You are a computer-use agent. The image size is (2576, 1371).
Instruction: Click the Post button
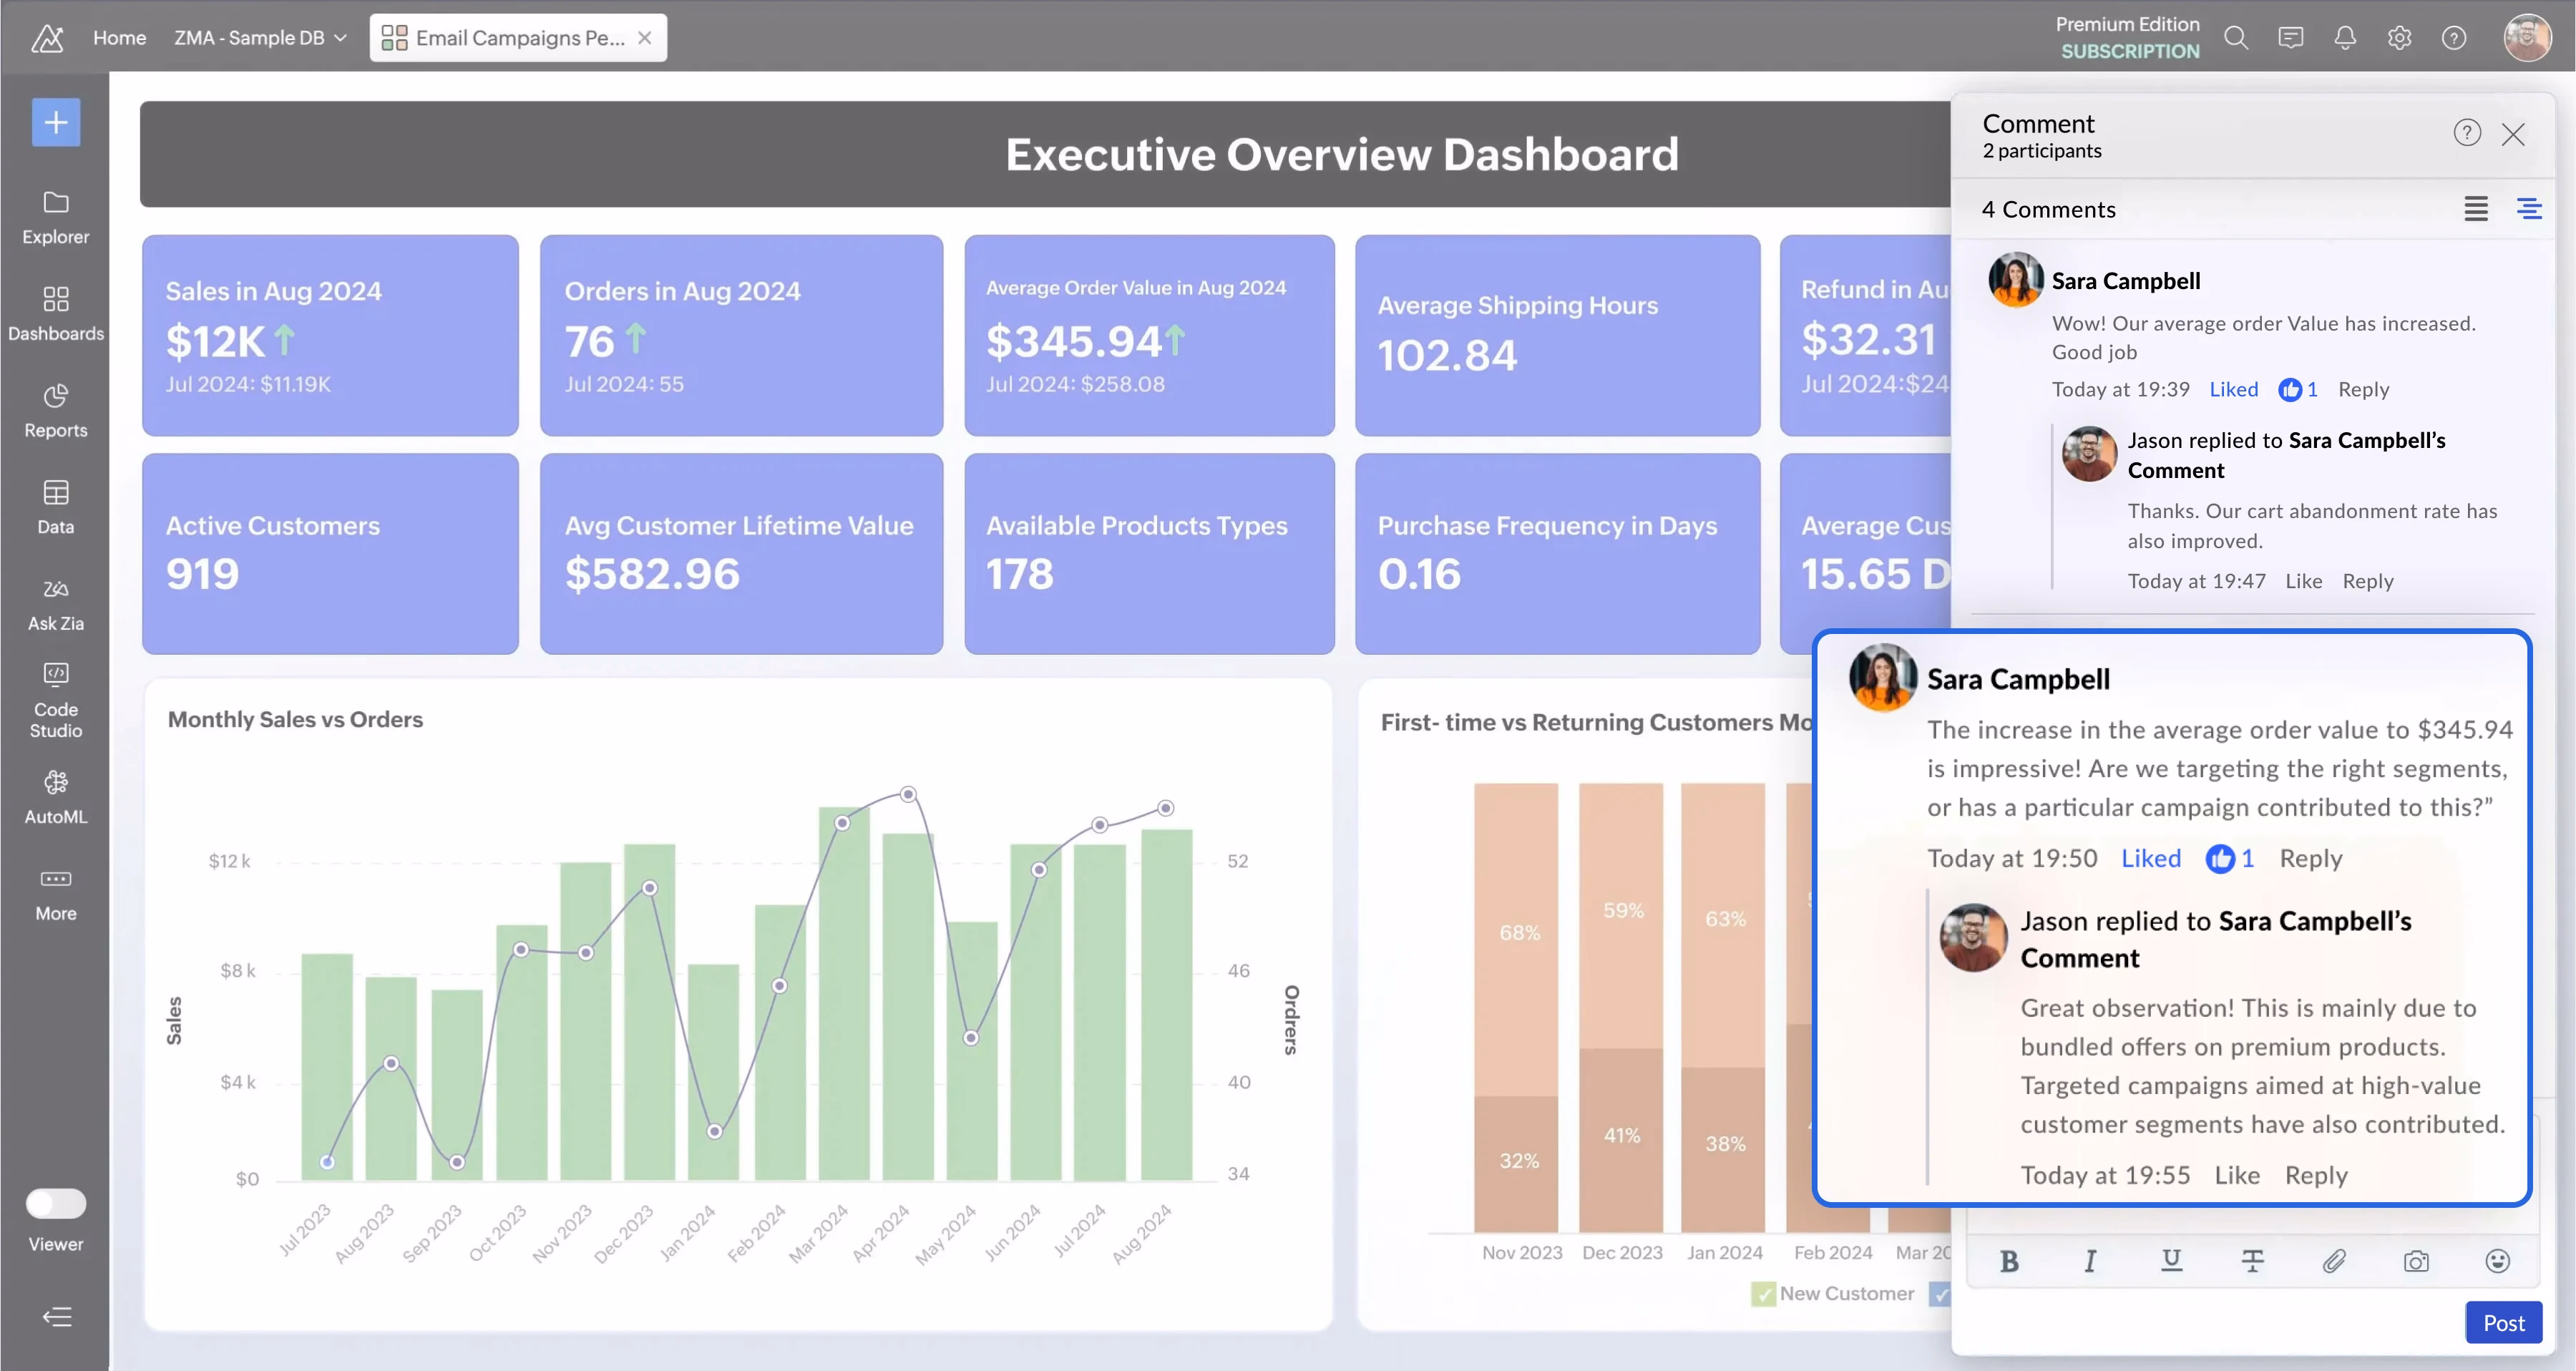click(2503, 1323)
